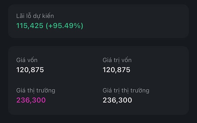Click the "Giá trị vốn" label

(117, 60)
